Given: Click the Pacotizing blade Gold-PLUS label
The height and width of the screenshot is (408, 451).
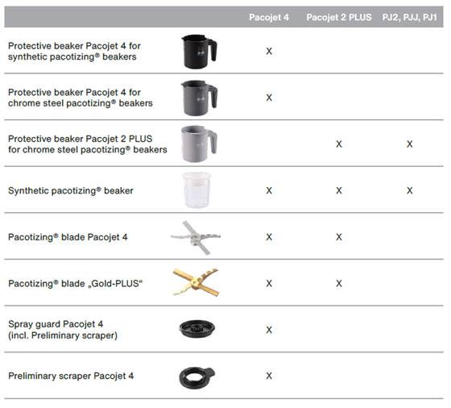Looking at the screenshot, I should [76, 284].
